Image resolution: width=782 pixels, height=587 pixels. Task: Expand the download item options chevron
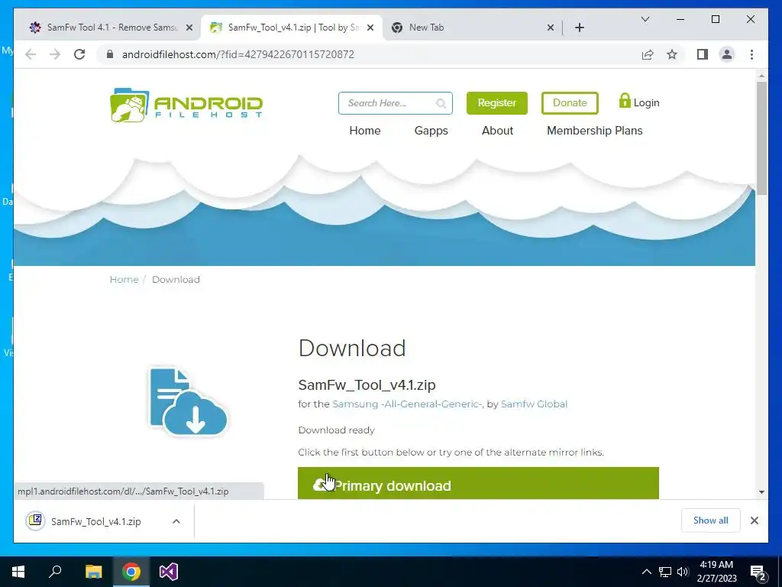pyautogui.click(x=176, y=521)
